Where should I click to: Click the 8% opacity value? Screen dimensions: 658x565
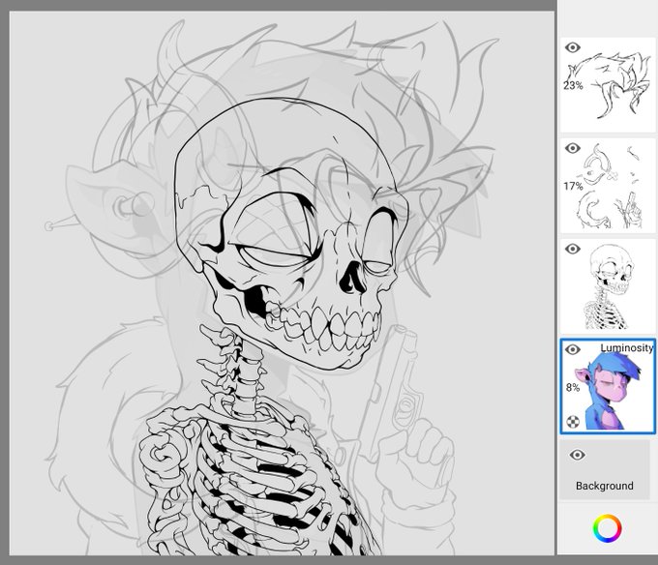coord(573,387)
